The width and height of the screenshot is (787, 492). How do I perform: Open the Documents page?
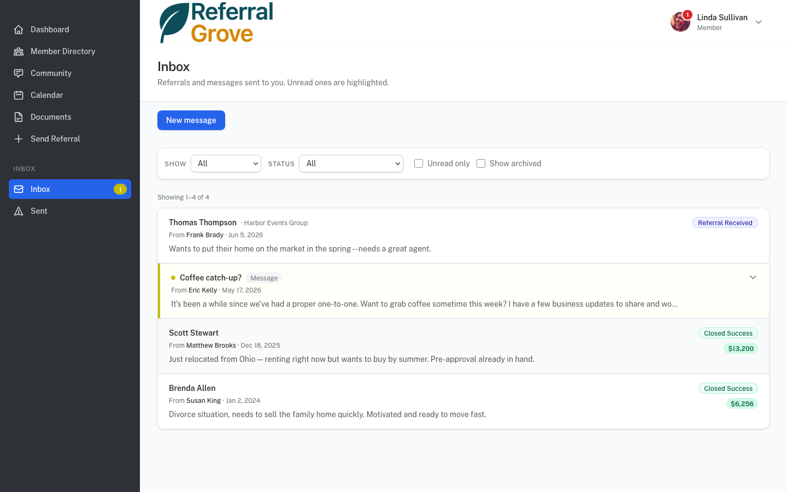click(x=70, y=117)
